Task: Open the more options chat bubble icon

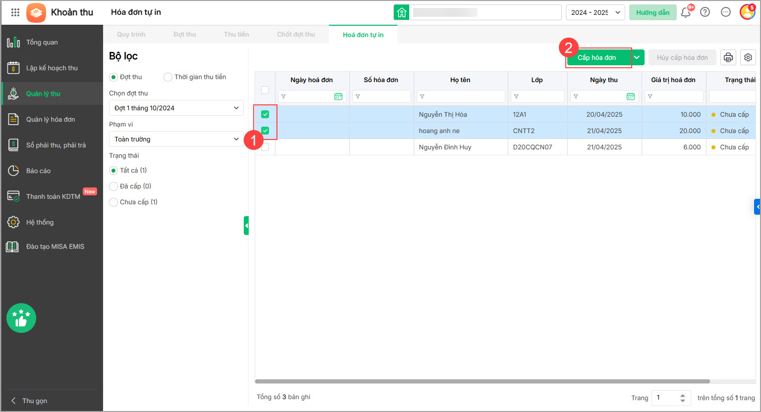Action: [726, 12]
